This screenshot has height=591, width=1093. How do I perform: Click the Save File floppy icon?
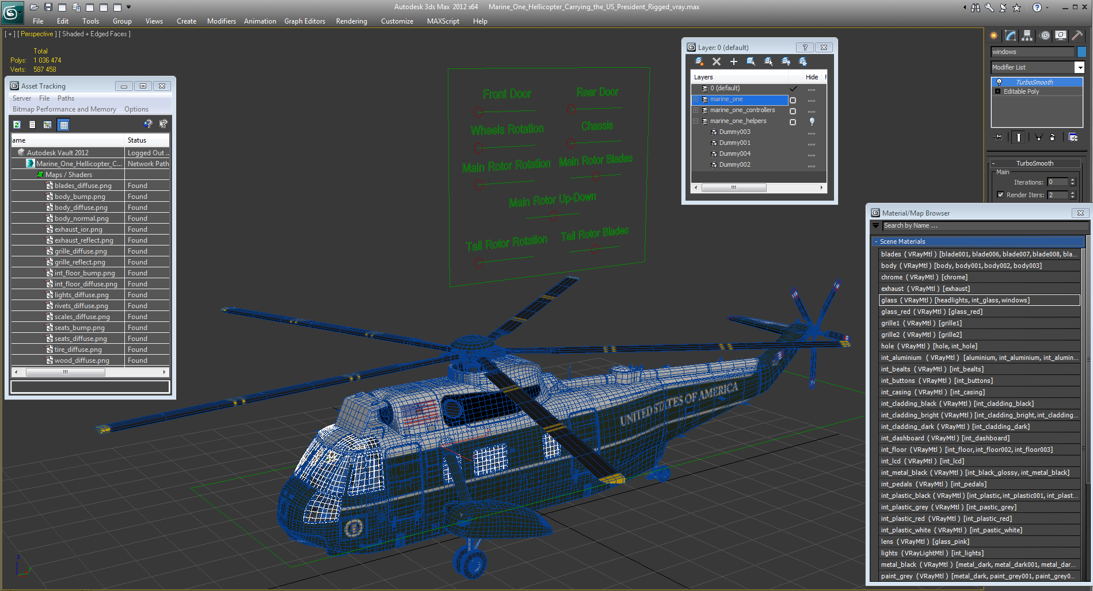point(48,7)
